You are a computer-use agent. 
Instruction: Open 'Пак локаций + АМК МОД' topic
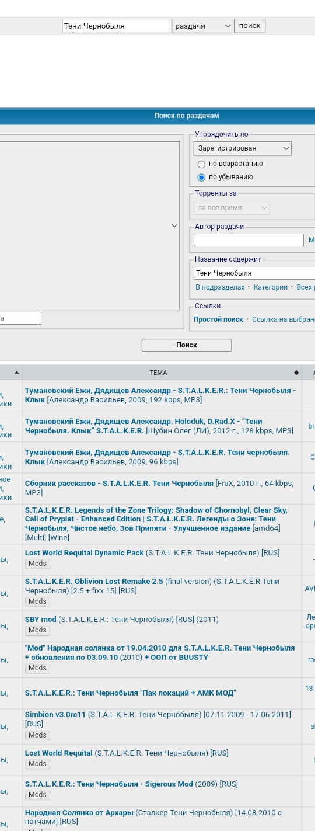pyautogui.click(x=131, y=693)
